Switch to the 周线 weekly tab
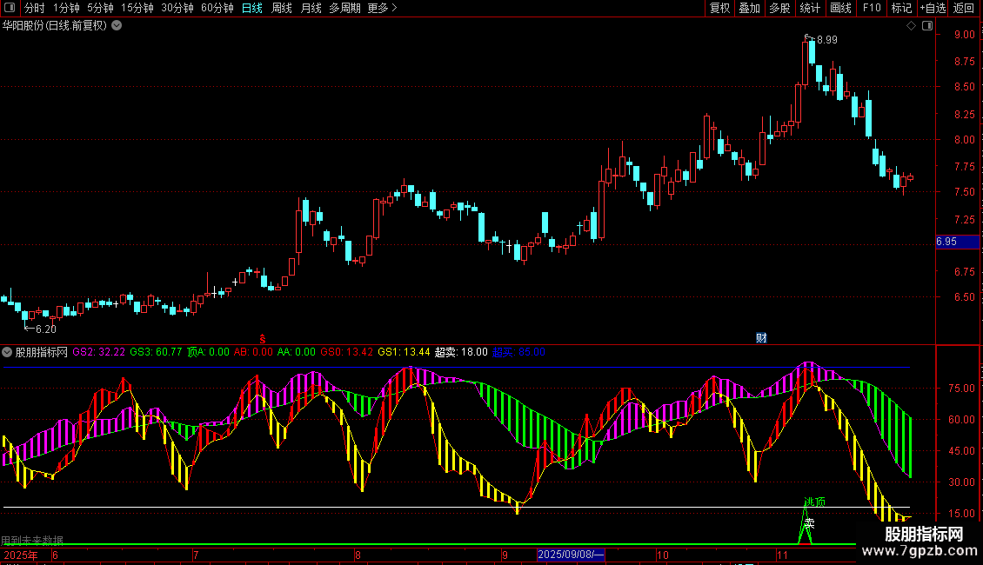Screen dimensions: 983x565 pyautogui.click(x=282, y=8)
